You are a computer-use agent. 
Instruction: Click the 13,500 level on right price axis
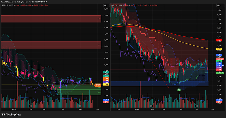pos(219,90)
